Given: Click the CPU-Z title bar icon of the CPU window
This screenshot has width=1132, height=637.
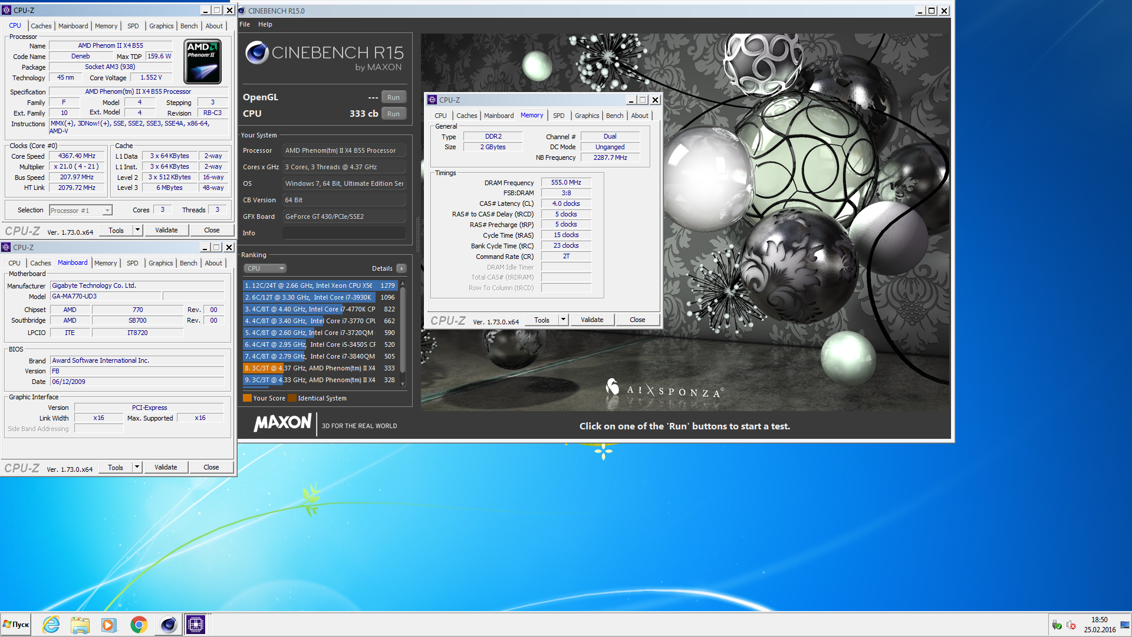Looking at the screenshot, I should coord(7,10).
